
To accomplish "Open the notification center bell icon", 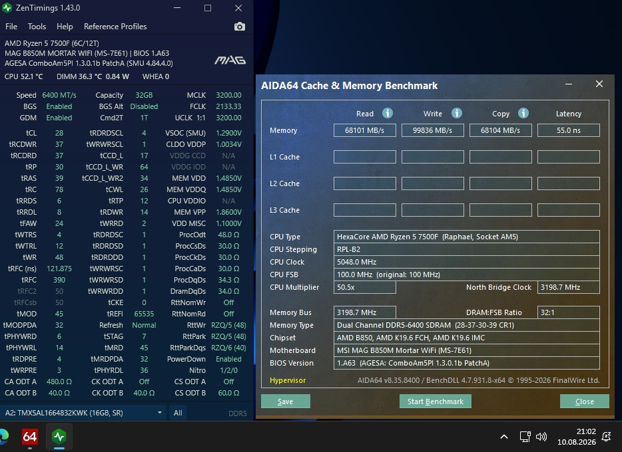I will tap(606, 437).
